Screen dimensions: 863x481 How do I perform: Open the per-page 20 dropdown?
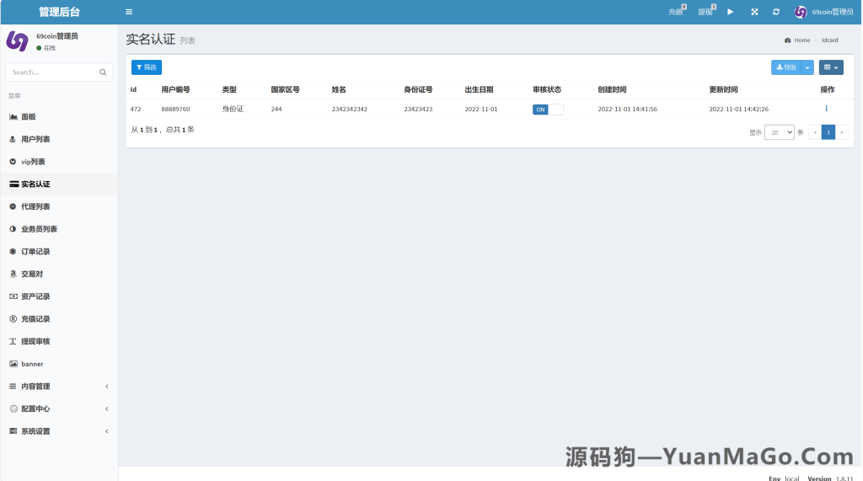tap(780, 132)
